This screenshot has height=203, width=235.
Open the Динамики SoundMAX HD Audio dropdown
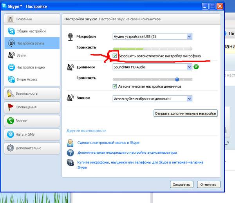click(152, 67)
